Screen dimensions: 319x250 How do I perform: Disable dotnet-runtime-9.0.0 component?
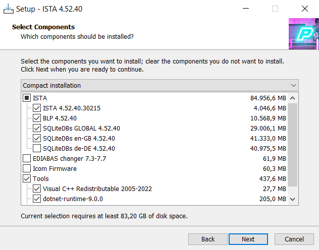tap(37, 199)
